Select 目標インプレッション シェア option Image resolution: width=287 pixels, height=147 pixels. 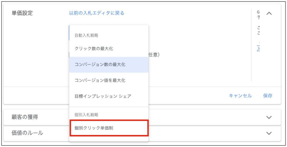tap(103, 96)
